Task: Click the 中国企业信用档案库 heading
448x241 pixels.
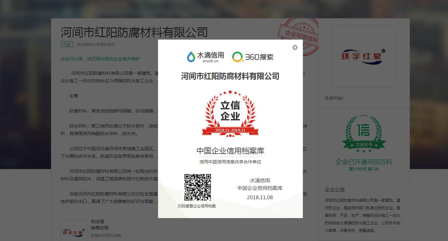Action: click(x=230, y=151)
